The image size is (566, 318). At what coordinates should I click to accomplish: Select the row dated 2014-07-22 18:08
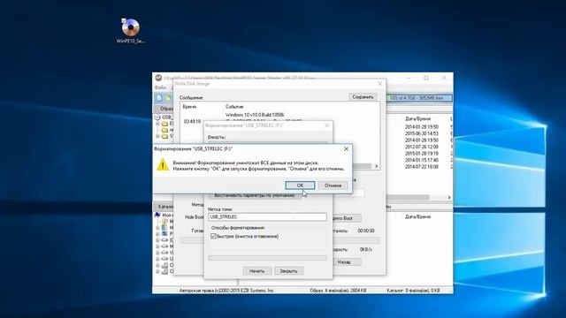[422, 167]
